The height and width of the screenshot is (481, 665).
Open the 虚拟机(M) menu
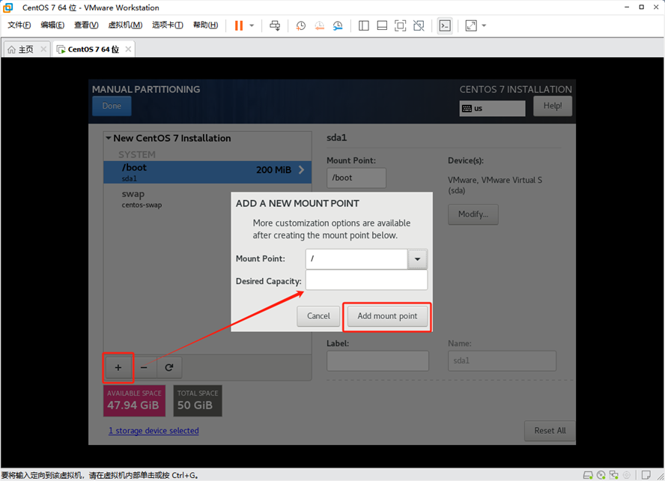click(125, 25)
